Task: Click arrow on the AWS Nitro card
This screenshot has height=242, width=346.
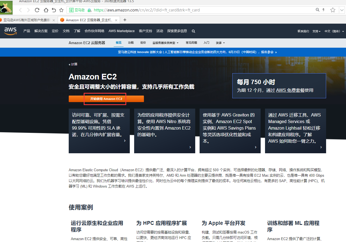Action: [x=190, y=147]
